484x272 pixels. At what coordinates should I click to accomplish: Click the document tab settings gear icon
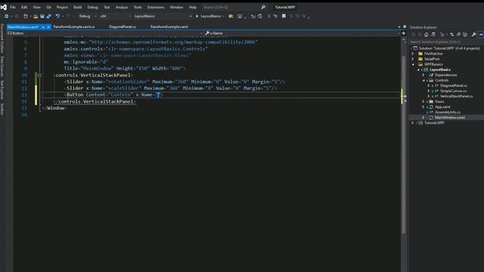point(405,27)
